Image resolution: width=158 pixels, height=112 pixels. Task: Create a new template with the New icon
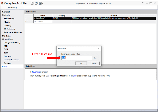click(32, 3)
